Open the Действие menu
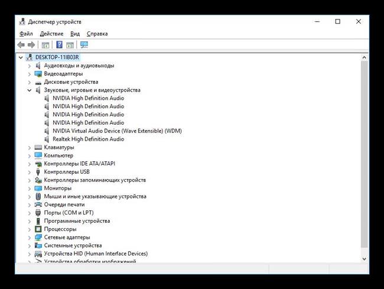384x289 pixels. pos(51,34)
